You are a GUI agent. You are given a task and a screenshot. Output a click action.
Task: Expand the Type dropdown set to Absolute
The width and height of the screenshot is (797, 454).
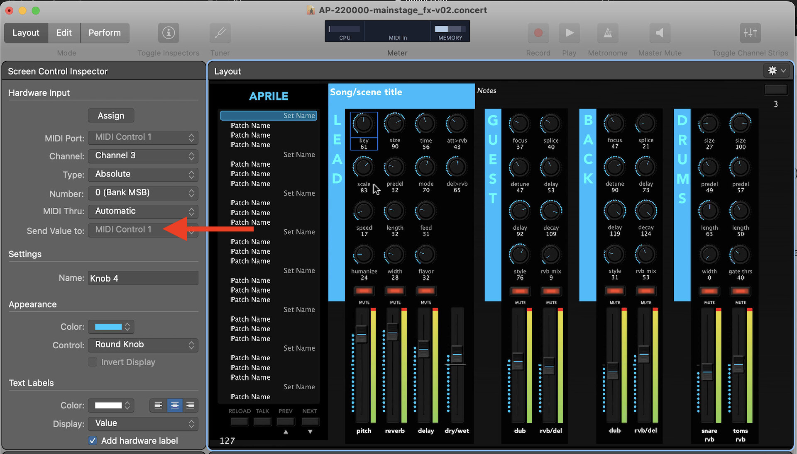[x=143, y=175]
